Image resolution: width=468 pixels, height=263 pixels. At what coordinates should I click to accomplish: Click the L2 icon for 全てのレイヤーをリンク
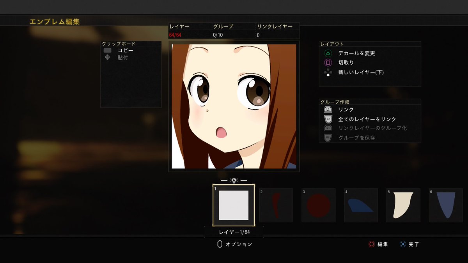(328, 119)
